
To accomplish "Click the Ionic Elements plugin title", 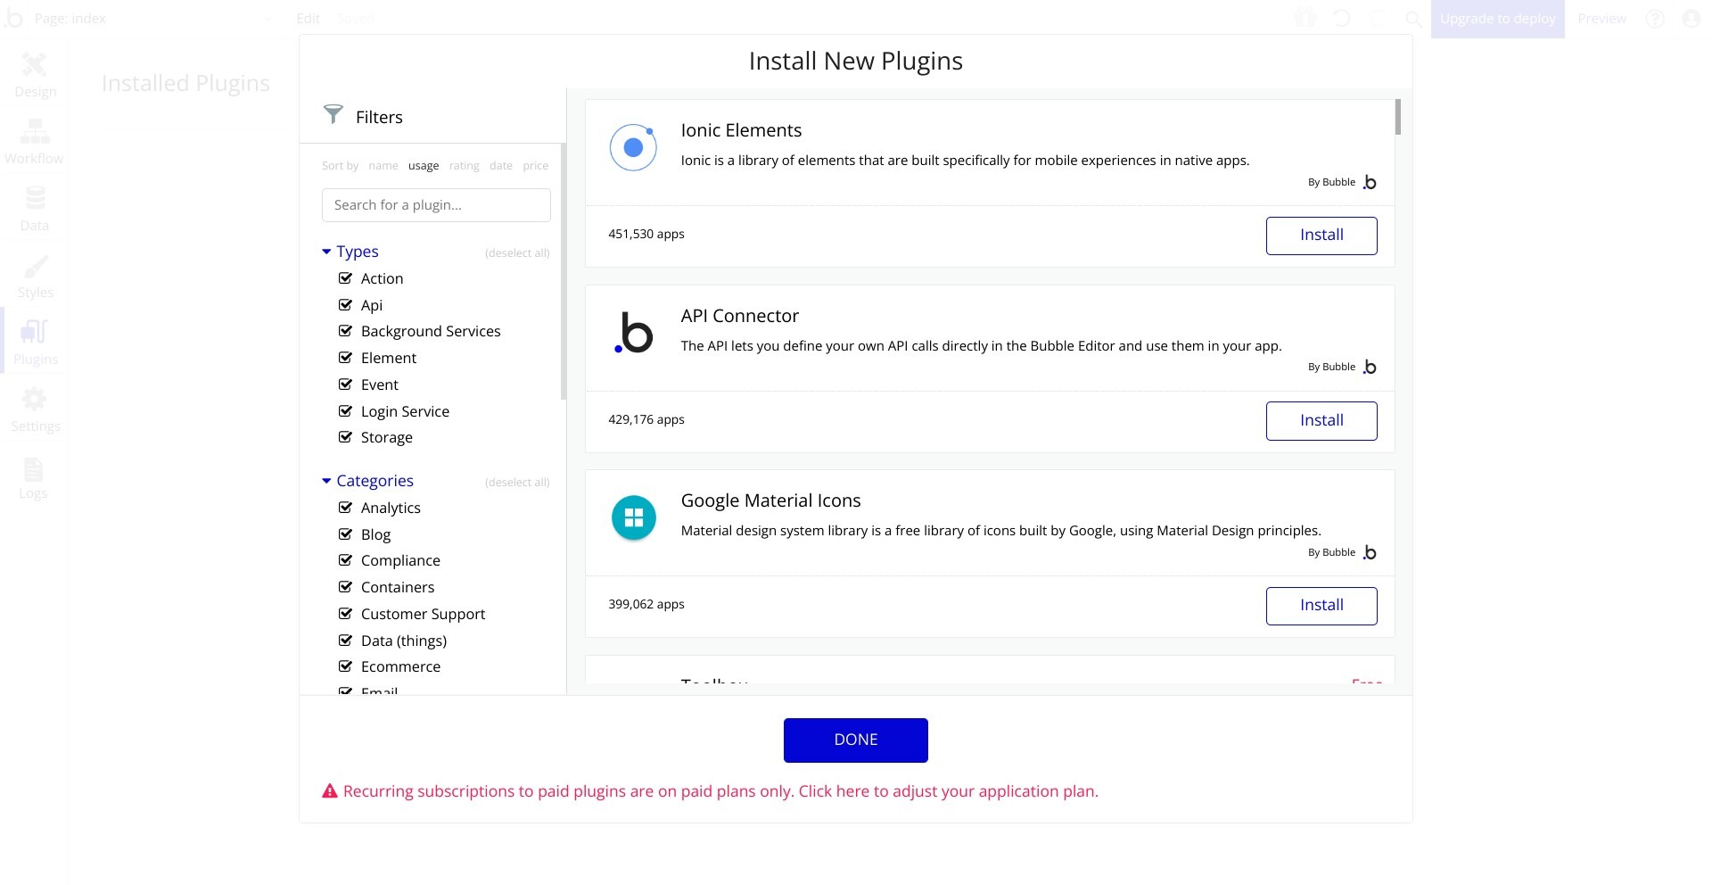I will click(x=741, y=130).
